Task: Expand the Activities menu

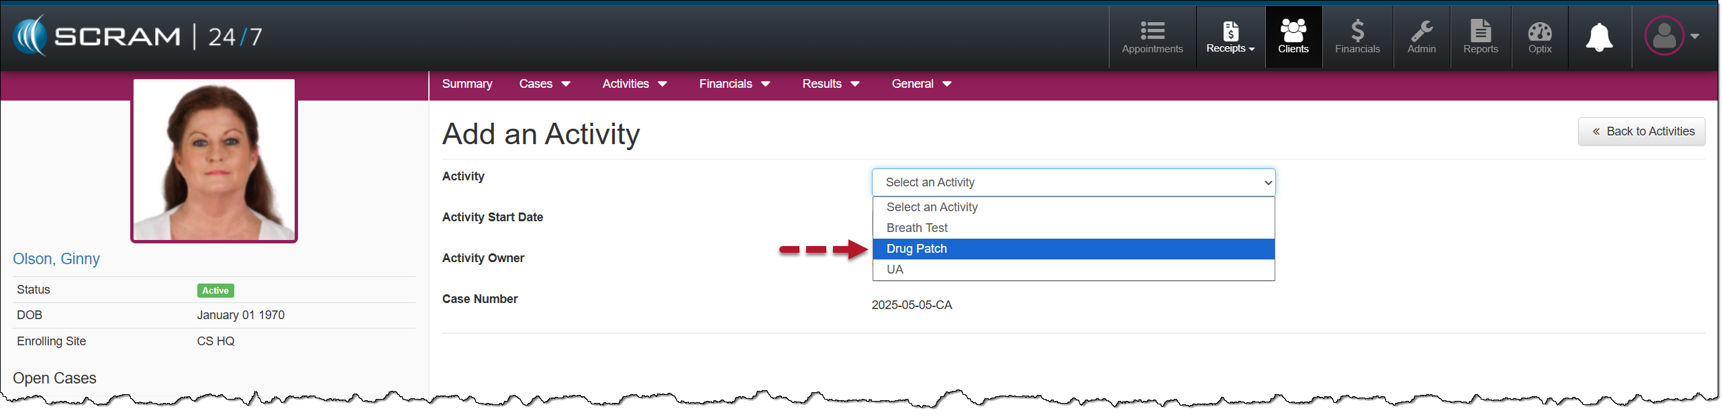Action: pyautogui.click(x=634, y=84)
